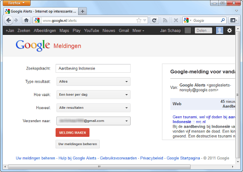Open Gmail in the Google bar
Viewport: 243px width, 172px height.
(124, 30)
